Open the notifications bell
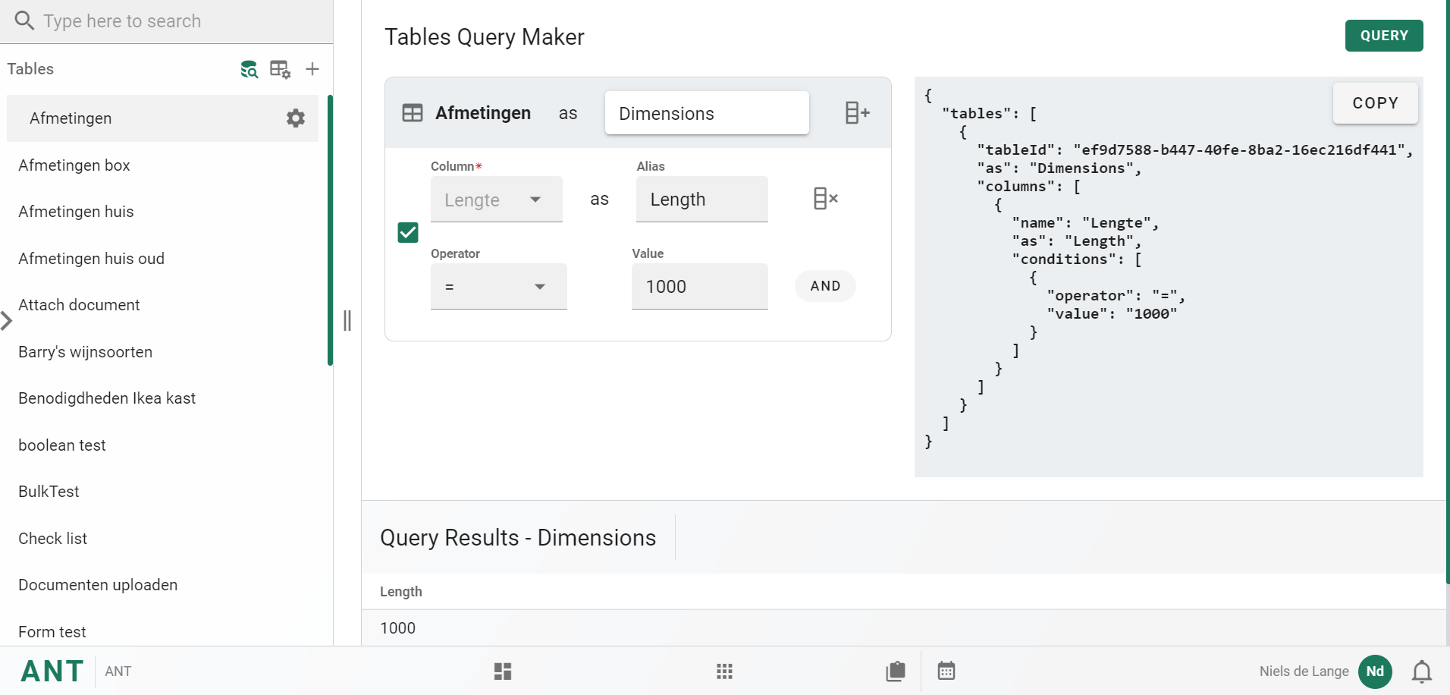This screenshot has height=695, width=1450. (x=1421, y=671)
